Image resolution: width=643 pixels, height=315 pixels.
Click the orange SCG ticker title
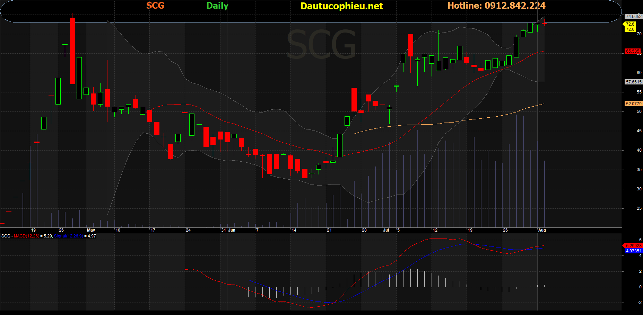point(155,6)
